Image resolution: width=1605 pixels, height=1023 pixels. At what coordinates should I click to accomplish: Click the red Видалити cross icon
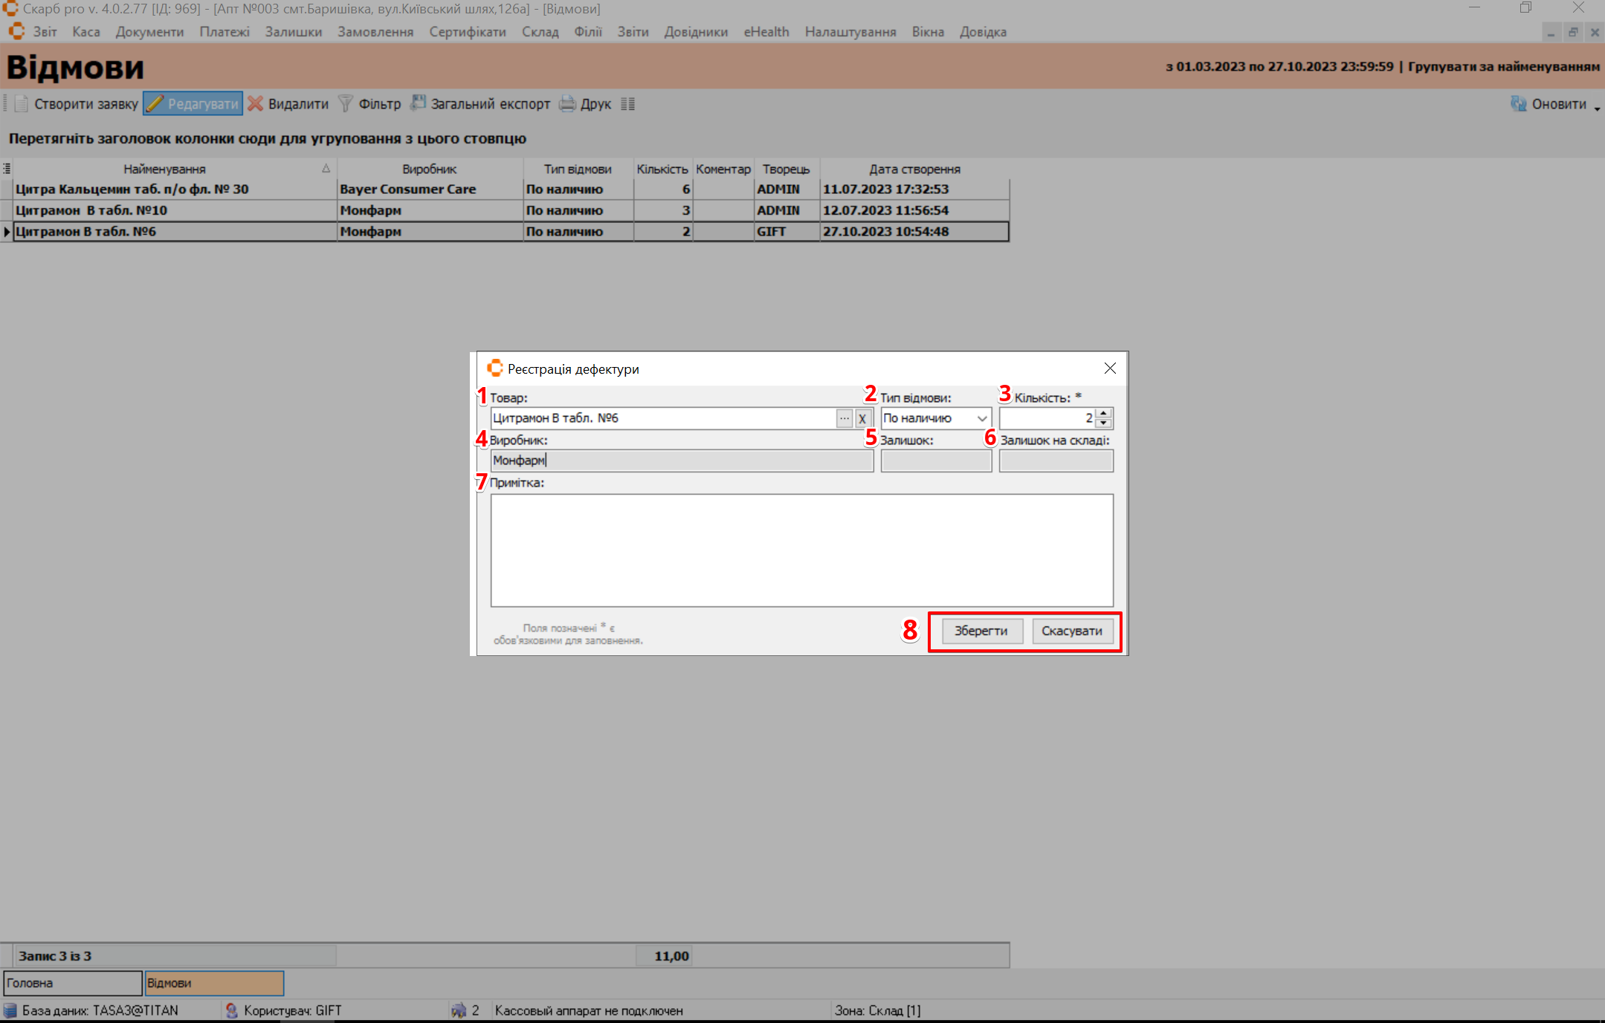click(255, 104)
